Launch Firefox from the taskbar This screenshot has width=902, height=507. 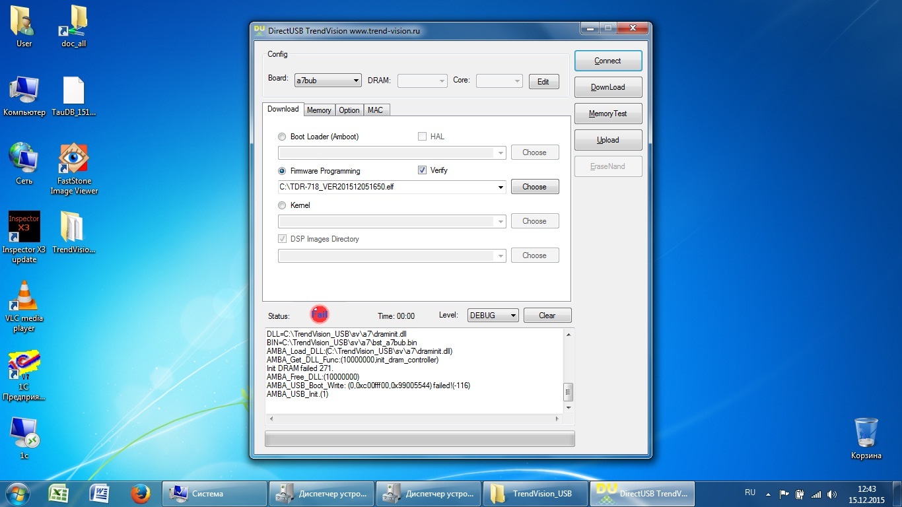pos(140,493)
